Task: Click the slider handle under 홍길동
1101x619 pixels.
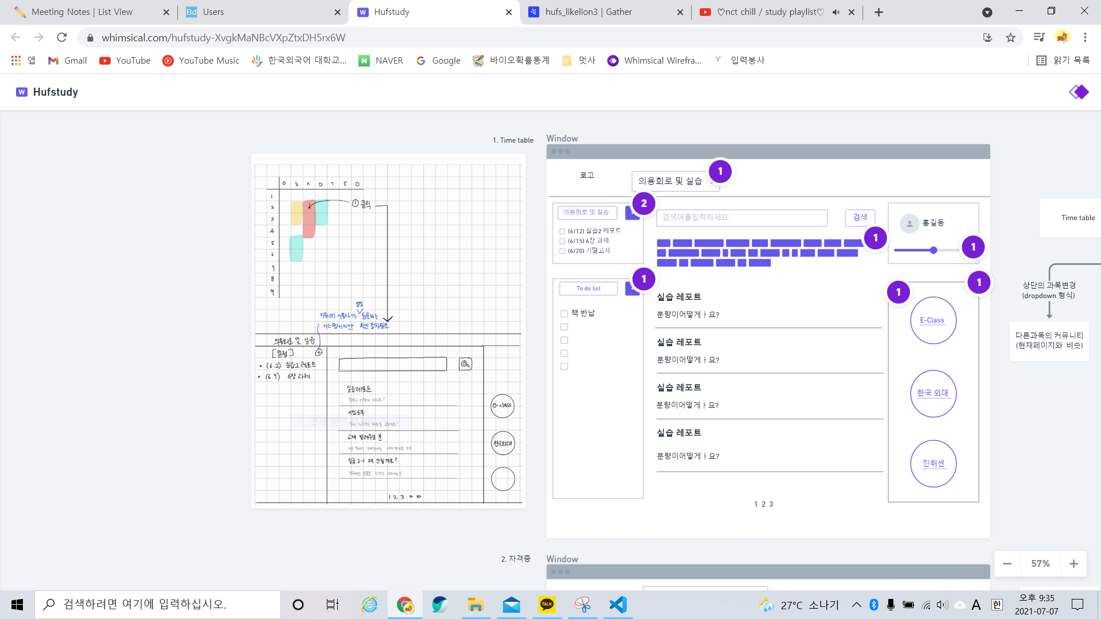Action: click(934, 250)
